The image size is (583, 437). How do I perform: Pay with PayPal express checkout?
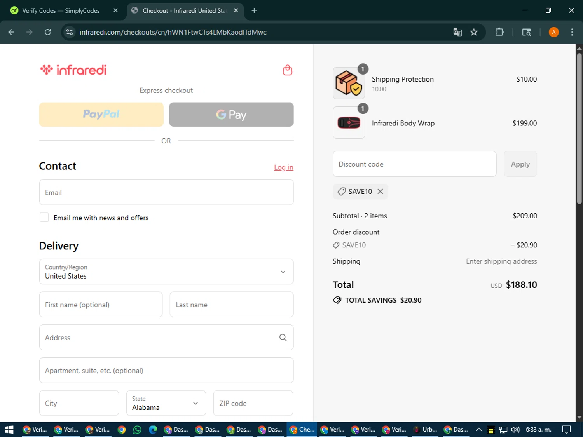point(101,114)
